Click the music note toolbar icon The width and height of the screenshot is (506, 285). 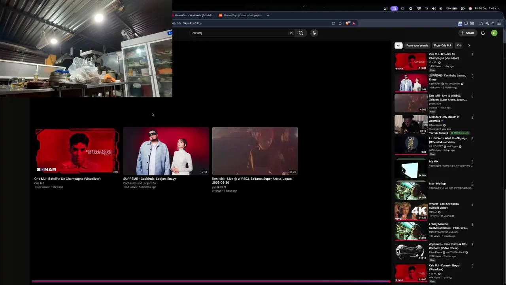[x=482, y=23]
